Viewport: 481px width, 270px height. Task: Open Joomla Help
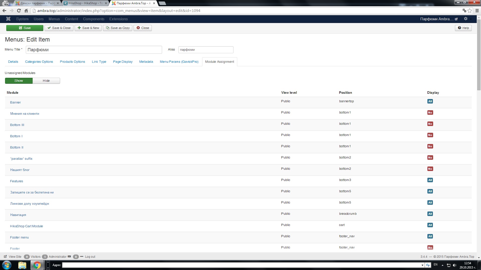[x=463, y=28]
